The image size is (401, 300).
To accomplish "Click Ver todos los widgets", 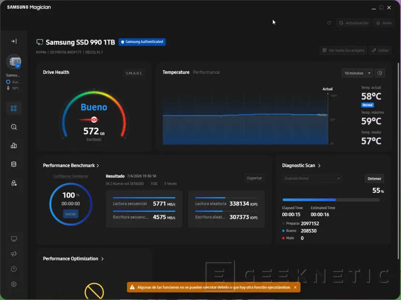I will [x=343, y=50].
